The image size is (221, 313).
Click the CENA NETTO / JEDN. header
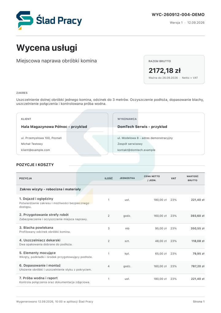[x=152, y=178]
